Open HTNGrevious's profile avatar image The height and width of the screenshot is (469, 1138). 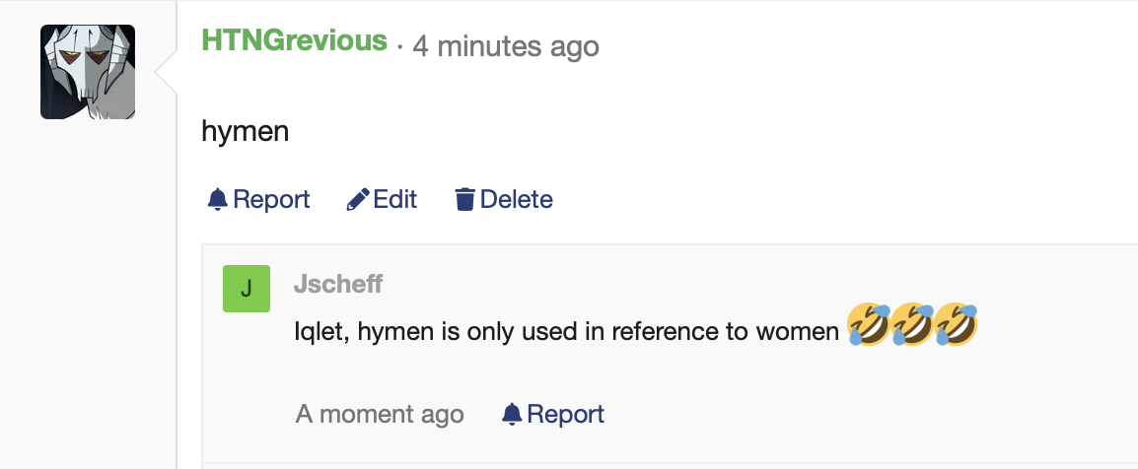(x=88, y=72)
